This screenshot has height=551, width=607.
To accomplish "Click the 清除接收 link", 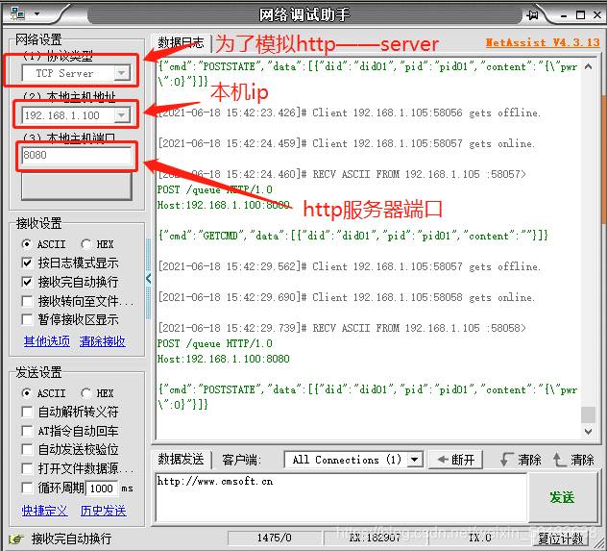I will coord(102,341).
